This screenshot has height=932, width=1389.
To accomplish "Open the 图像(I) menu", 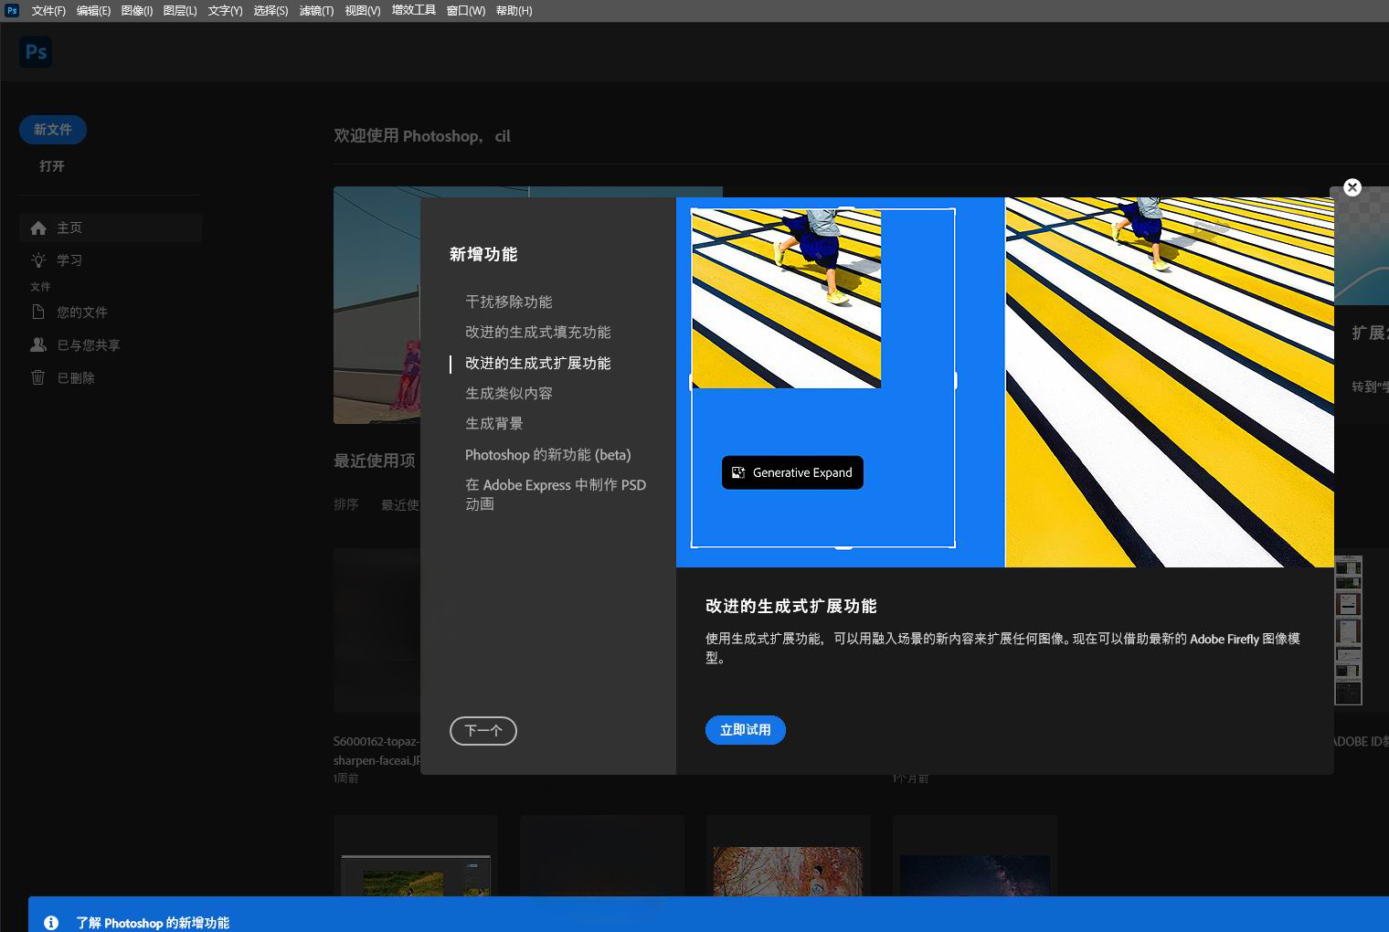I will tap(137, 11).
